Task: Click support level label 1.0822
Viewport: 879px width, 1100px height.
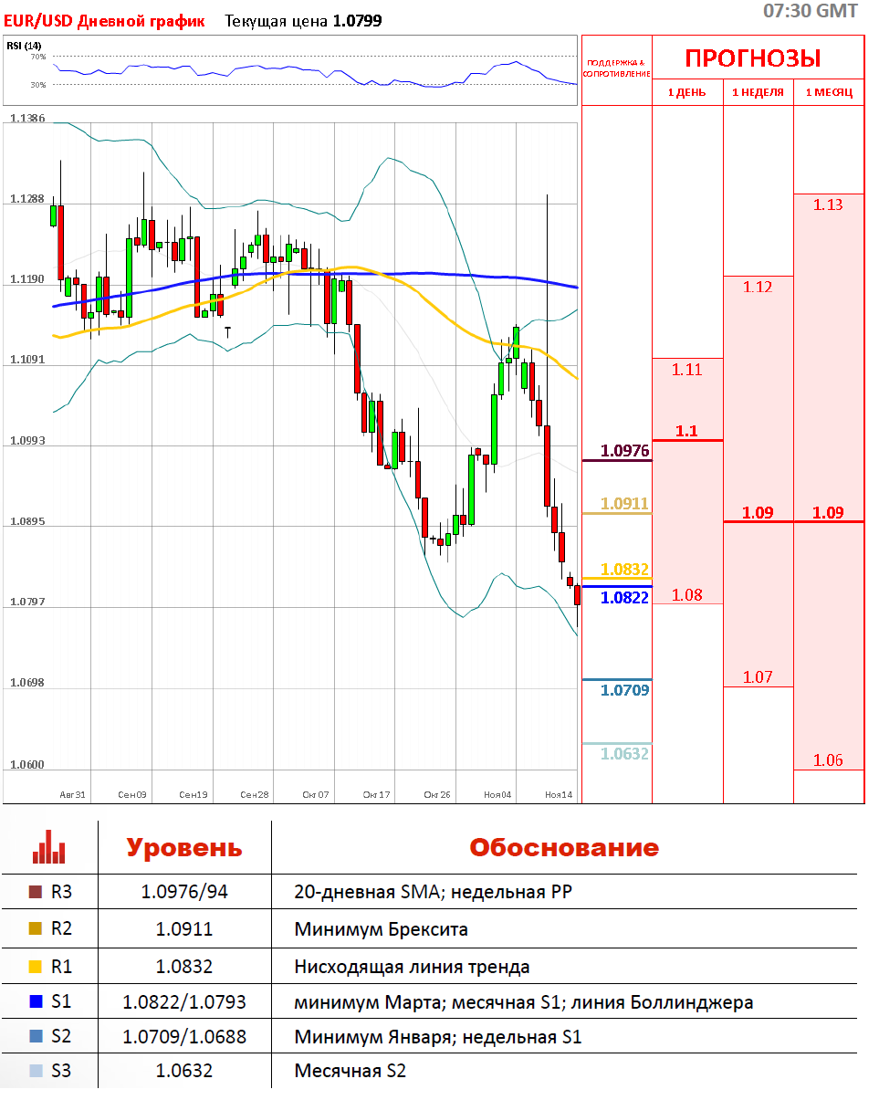Action: click(625, 598)
